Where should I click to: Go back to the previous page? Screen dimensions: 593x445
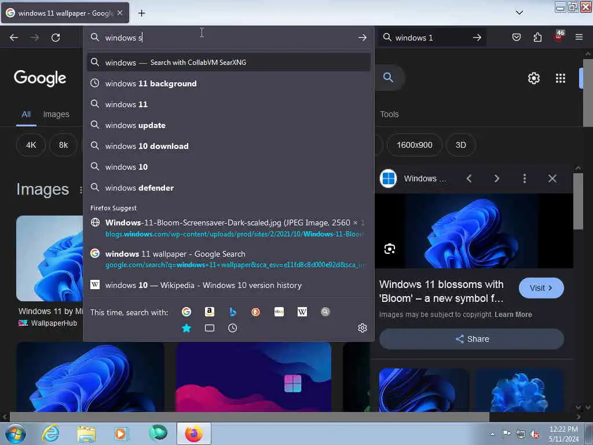tap(14, 38)
